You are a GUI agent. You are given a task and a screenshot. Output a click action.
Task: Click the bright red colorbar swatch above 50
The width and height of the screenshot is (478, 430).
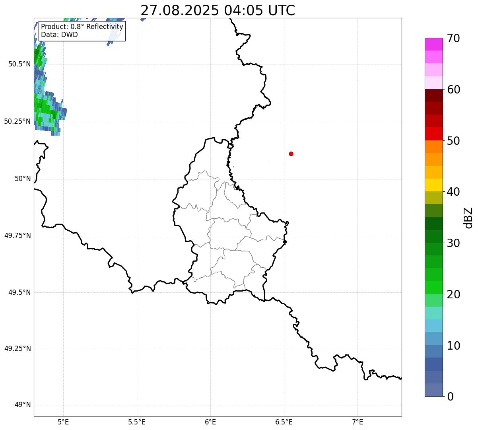coord(433,134)
